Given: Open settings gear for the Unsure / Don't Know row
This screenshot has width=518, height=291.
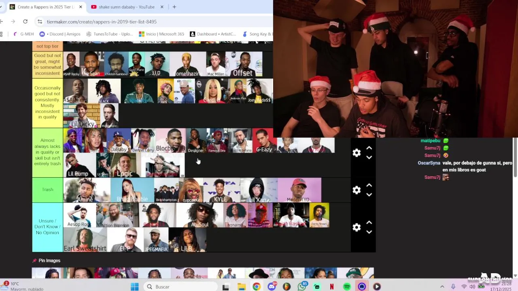Looking at the screenshot, I should pos(357,228).
